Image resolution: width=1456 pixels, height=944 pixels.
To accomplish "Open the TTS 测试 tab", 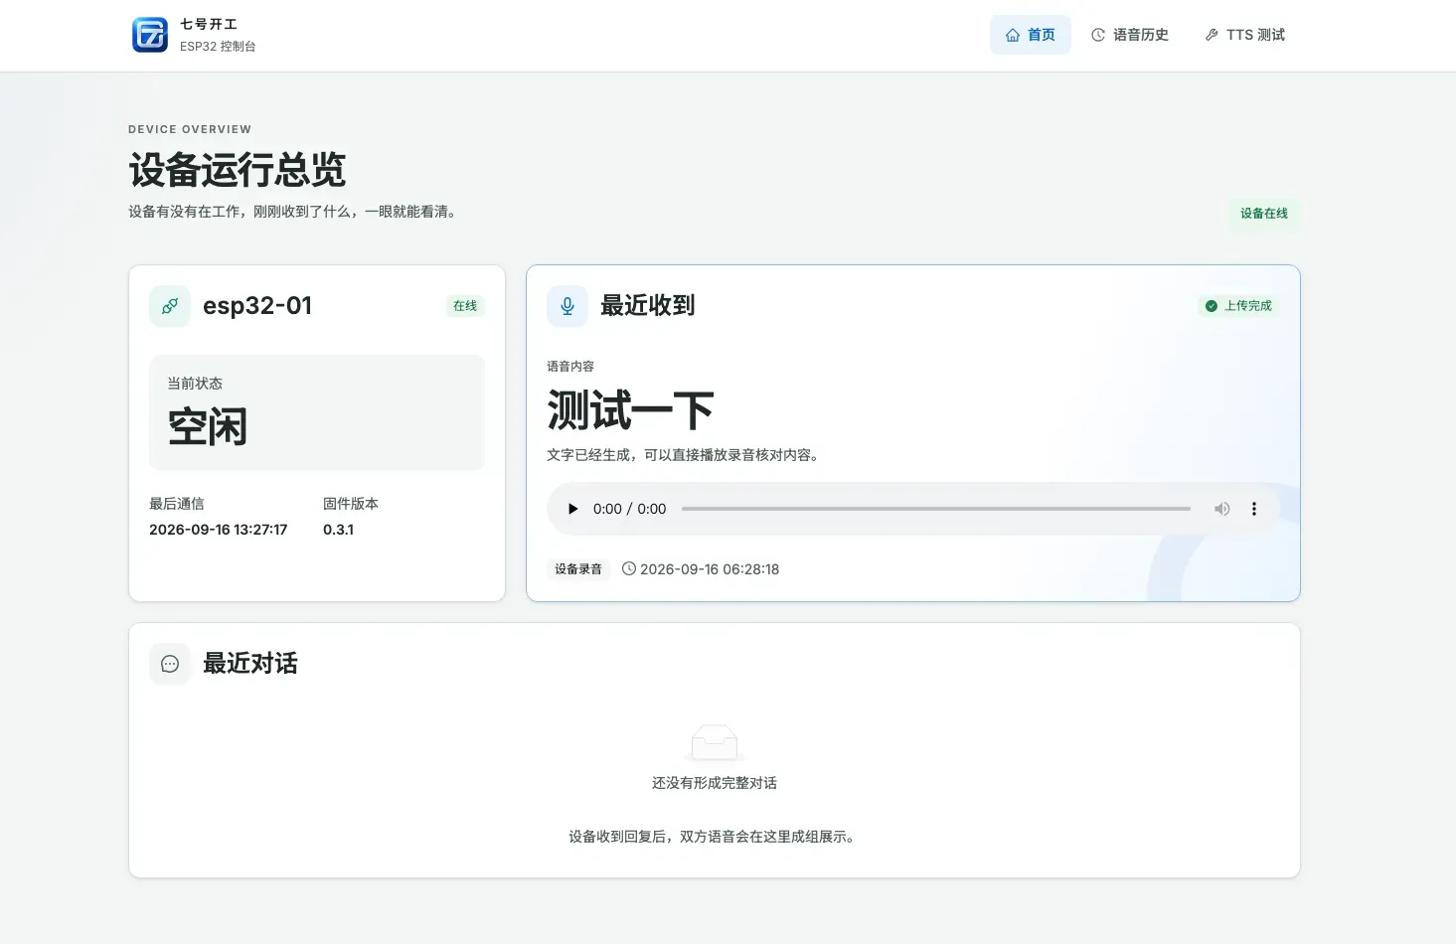I will 1245,35.
